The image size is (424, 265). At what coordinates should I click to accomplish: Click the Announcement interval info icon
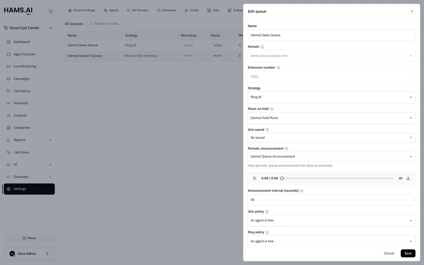click(x=302, y=191)
